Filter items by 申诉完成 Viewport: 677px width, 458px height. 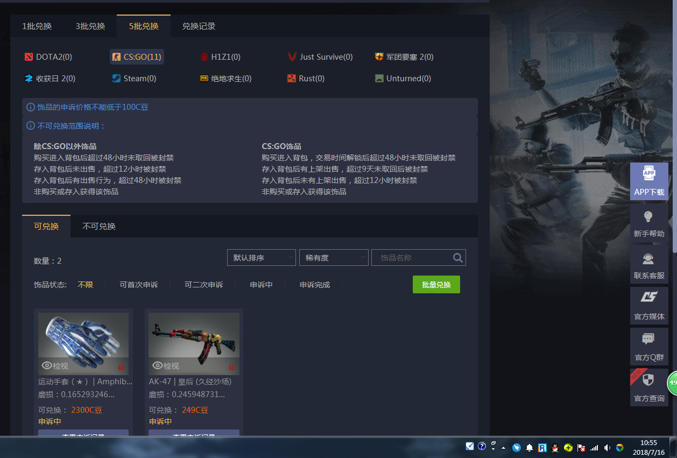point(315,285)
